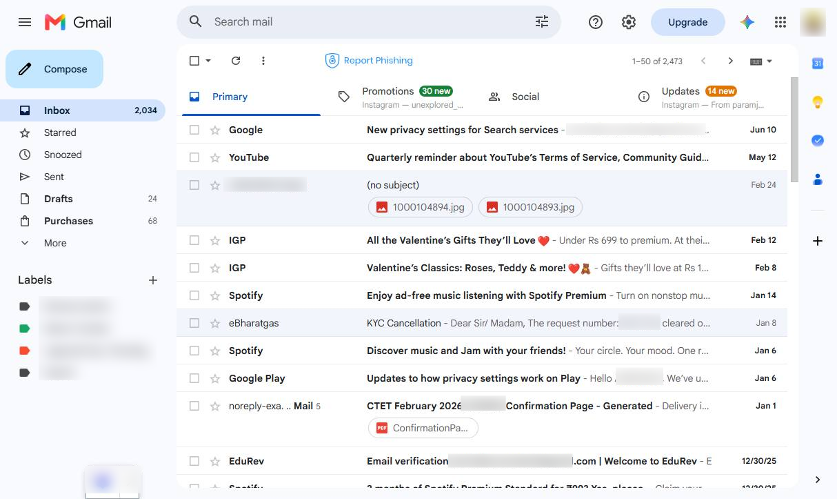The image size is (837, 499).
Task: Star the Google Play email
Action: click(215, 378)
